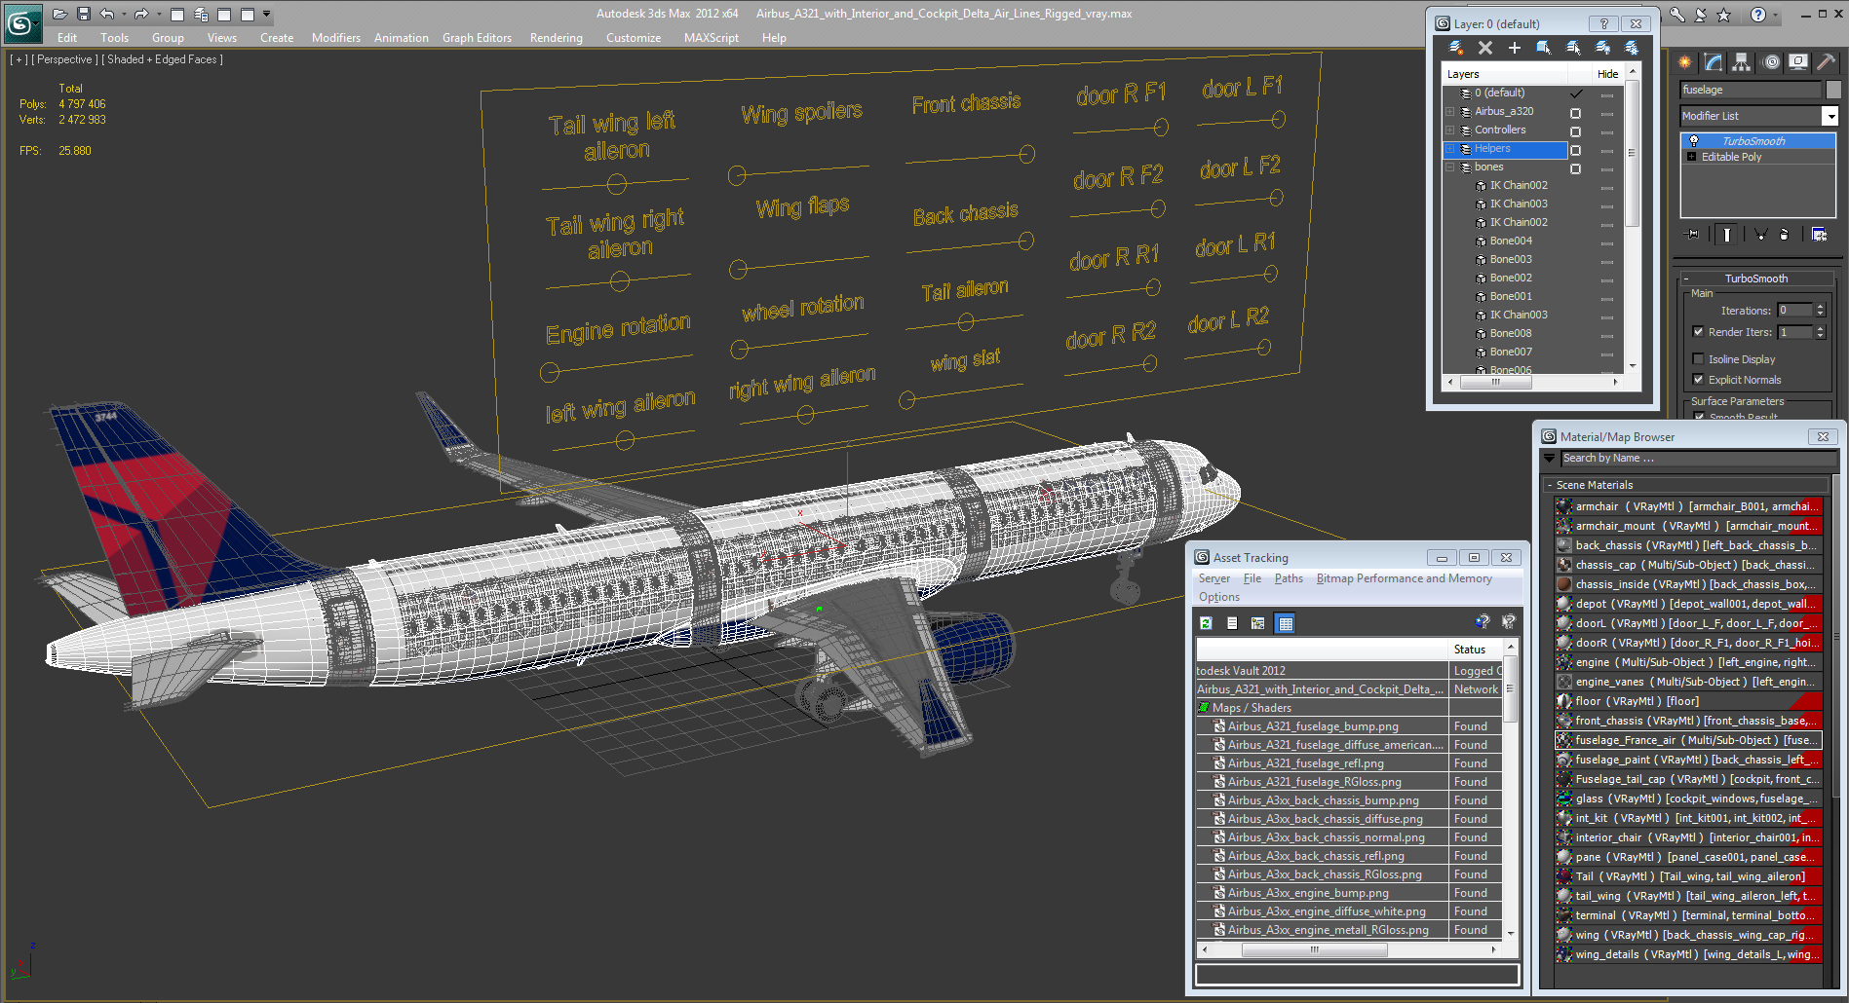The image size is (1849, 1003).
Task: Click help question button in Layer dialog
Action: point(1603,23)
